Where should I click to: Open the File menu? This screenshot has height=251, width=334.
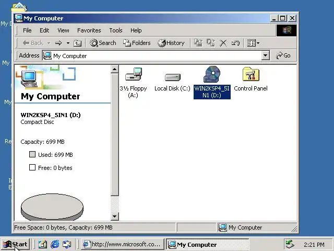27,30
